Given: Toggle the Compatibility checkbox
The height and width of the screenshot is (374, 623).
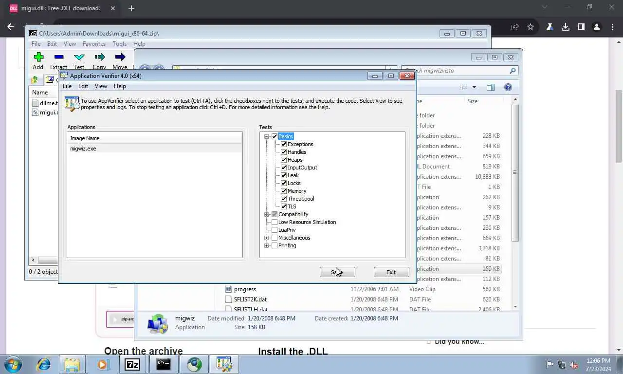Looking at the screenshot, I should (x=275, y=214).
